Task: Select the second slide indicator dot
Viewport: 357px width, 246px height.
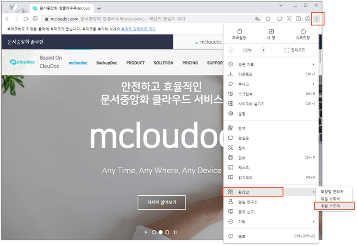Action: 161,232
